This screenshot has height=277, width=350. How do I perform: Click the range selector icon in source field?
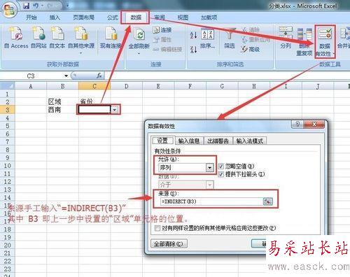point(267,201)
